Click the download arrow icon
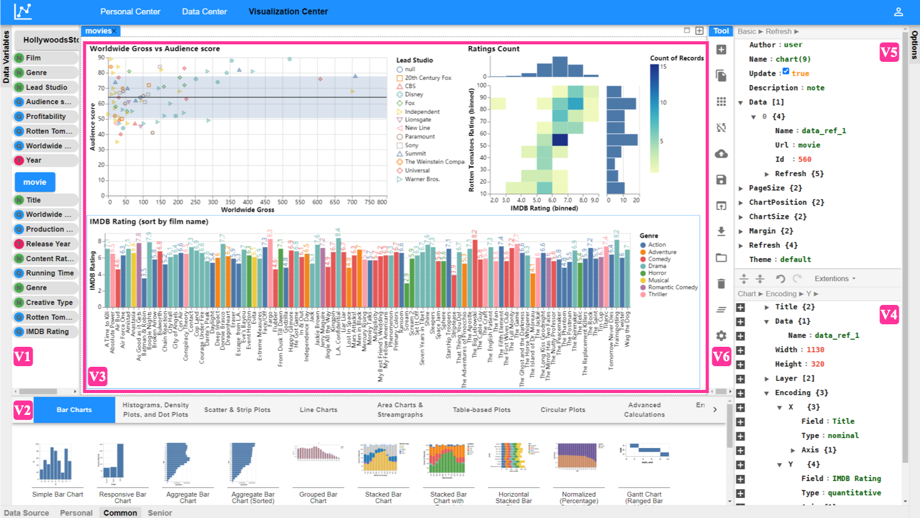This screenshot has height=518, width=920. (x=721, y=232)
